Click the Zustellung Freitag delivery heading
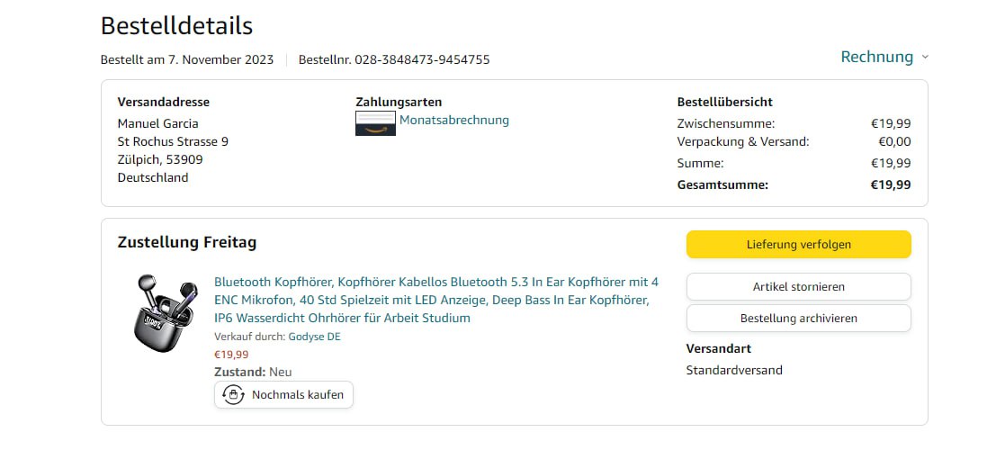The image size is (996, 450). coord(187,242)
